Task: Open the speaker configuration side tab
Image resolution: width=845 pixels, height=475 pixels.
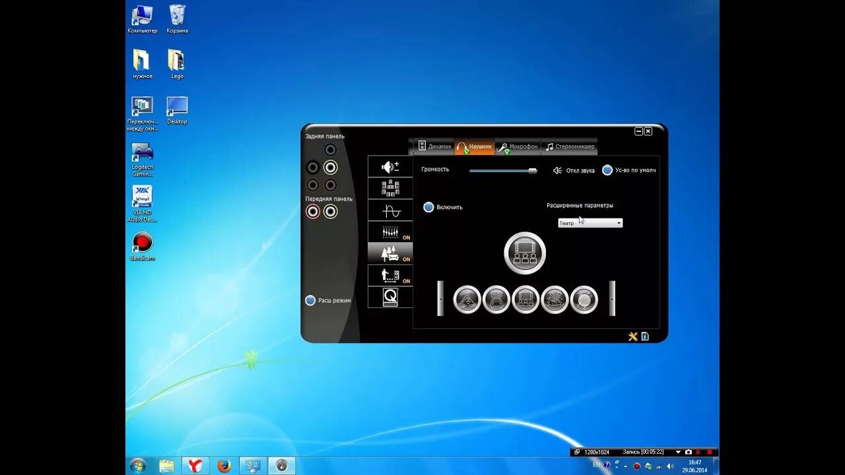Action: click(x=390, y=189)
